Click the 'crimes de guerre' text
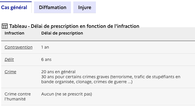Viewport: 195px width, 106px height. point(108,82)
